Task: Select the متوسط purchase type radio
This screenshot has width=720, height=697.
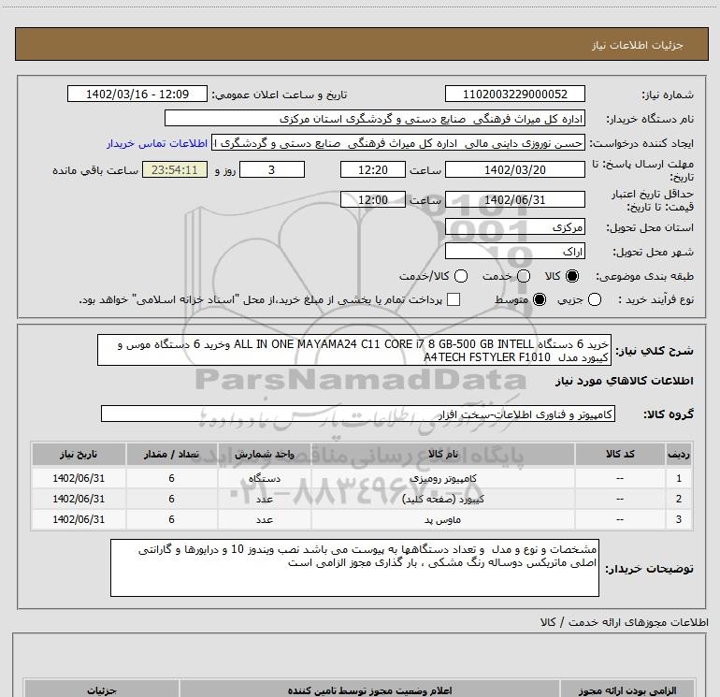Action: pos(540,299)
